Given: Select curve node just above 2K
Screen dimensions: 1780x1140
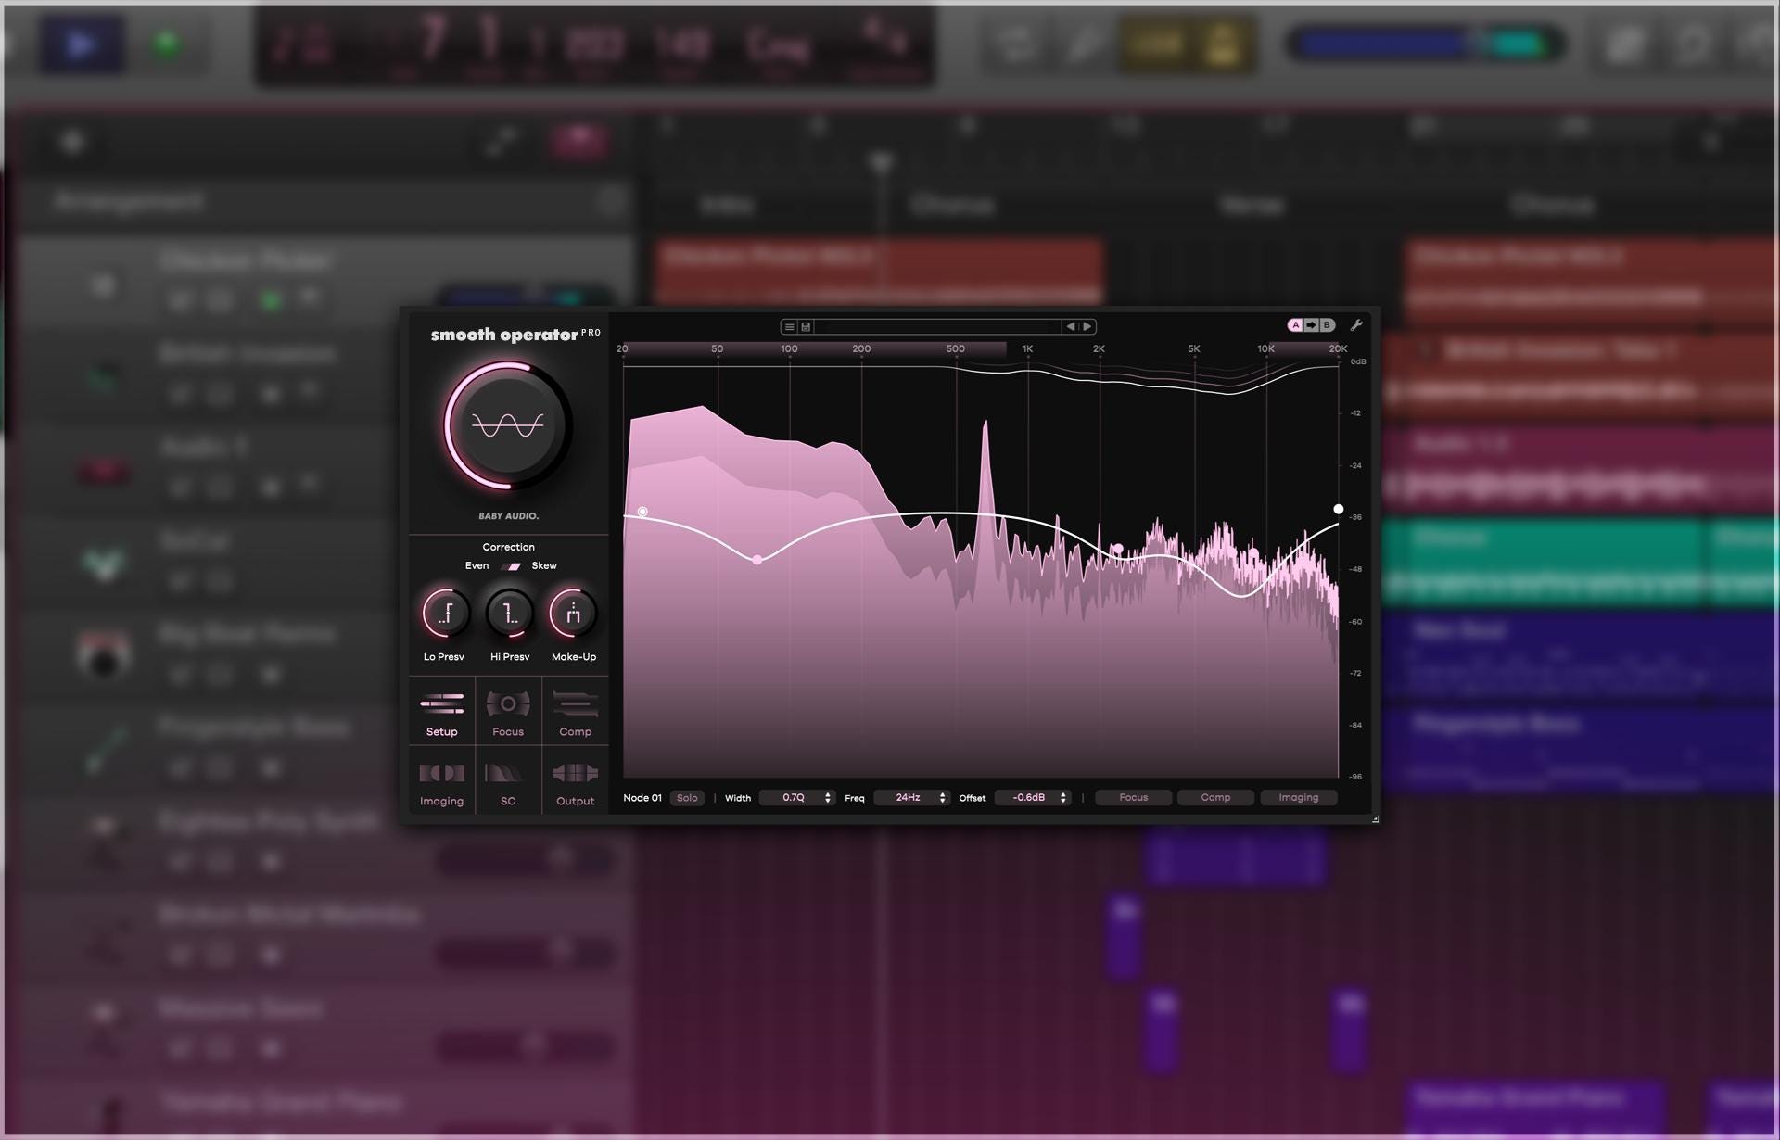Looking at the screenshot, I should [1118, 549].
